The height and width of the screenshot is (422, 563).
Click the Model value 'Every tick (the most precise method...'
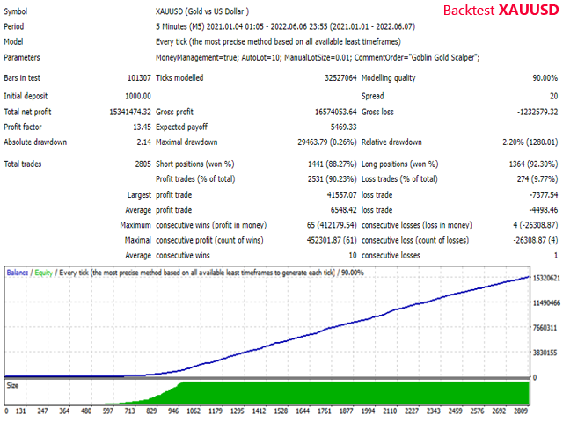(x=278, y=42)
